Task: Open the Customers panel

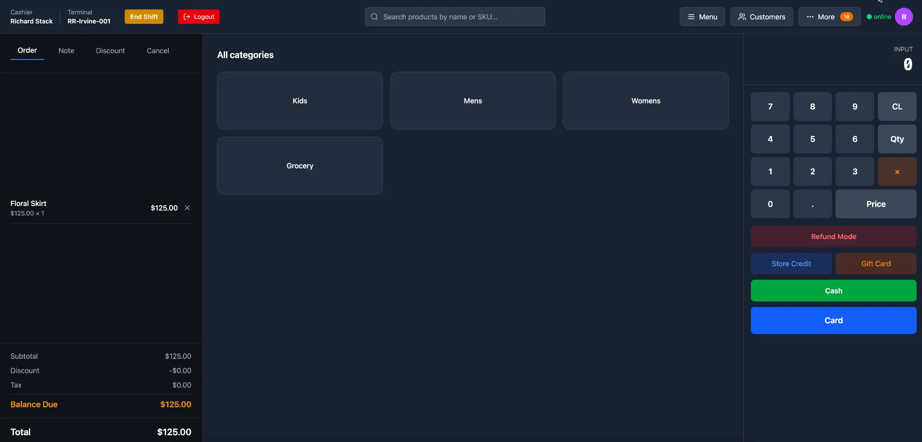Action: pyautogui.click(x=761, y=17)
